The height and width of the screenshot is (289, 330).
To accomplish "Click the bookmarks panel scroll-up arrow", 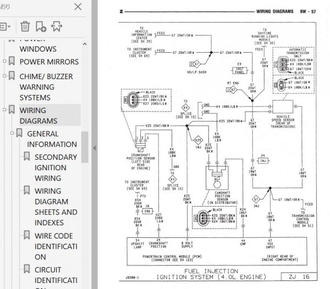I will 85,44.
